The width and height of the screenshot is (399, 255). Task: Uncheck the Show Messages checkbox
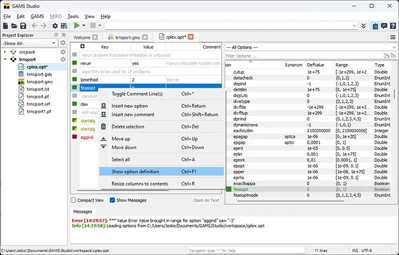112,200
